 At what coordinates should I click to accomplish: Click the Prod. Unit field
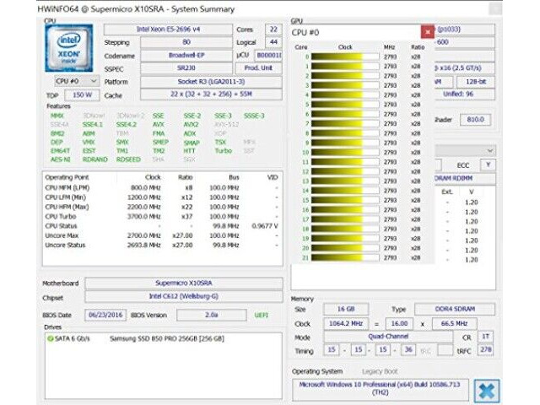click(258, 68)
